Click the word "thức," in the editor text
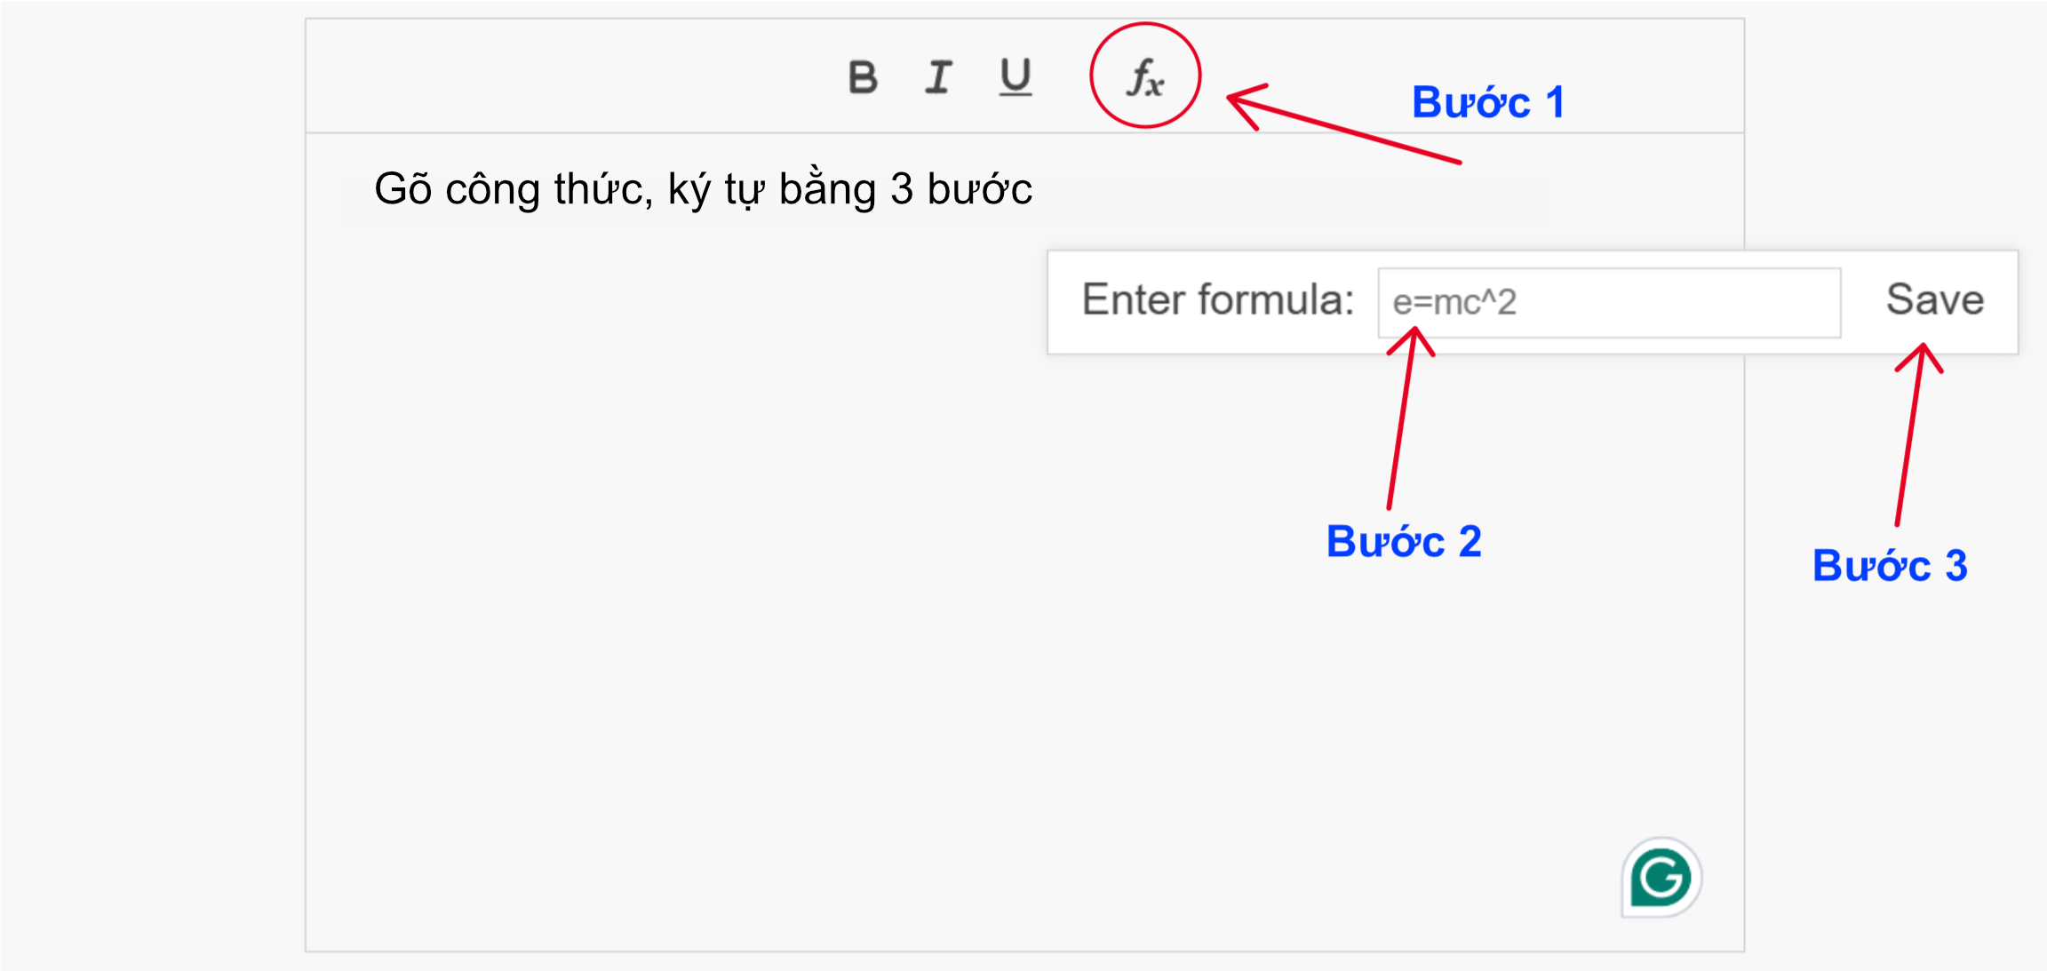 coord(603,189)
